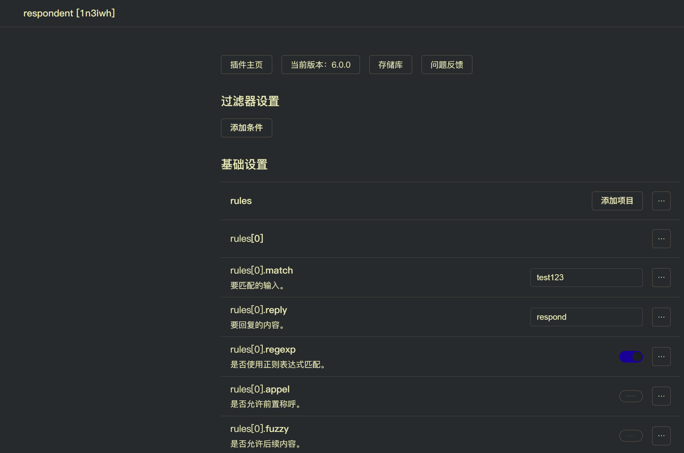Image resolution: width=684 pixels, height=453 pixels.
Task: Focus the reply input containing respond
Action: [x=586, y=317]
